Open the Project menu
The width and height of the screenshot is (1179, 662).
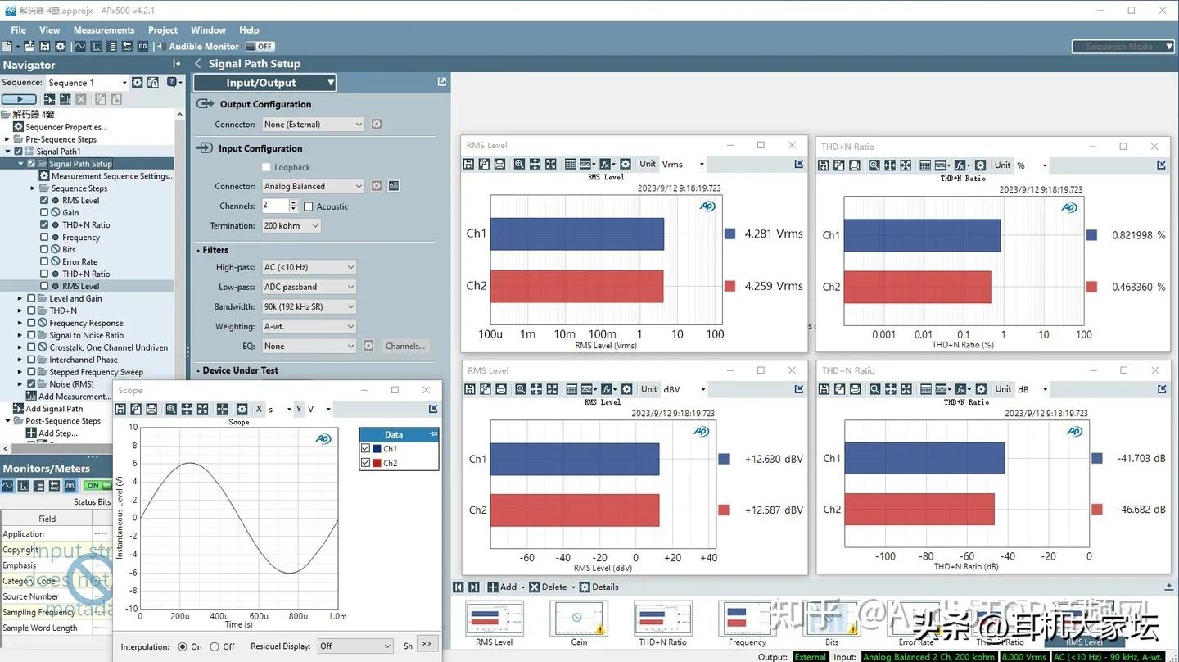(x=163, y=30)
